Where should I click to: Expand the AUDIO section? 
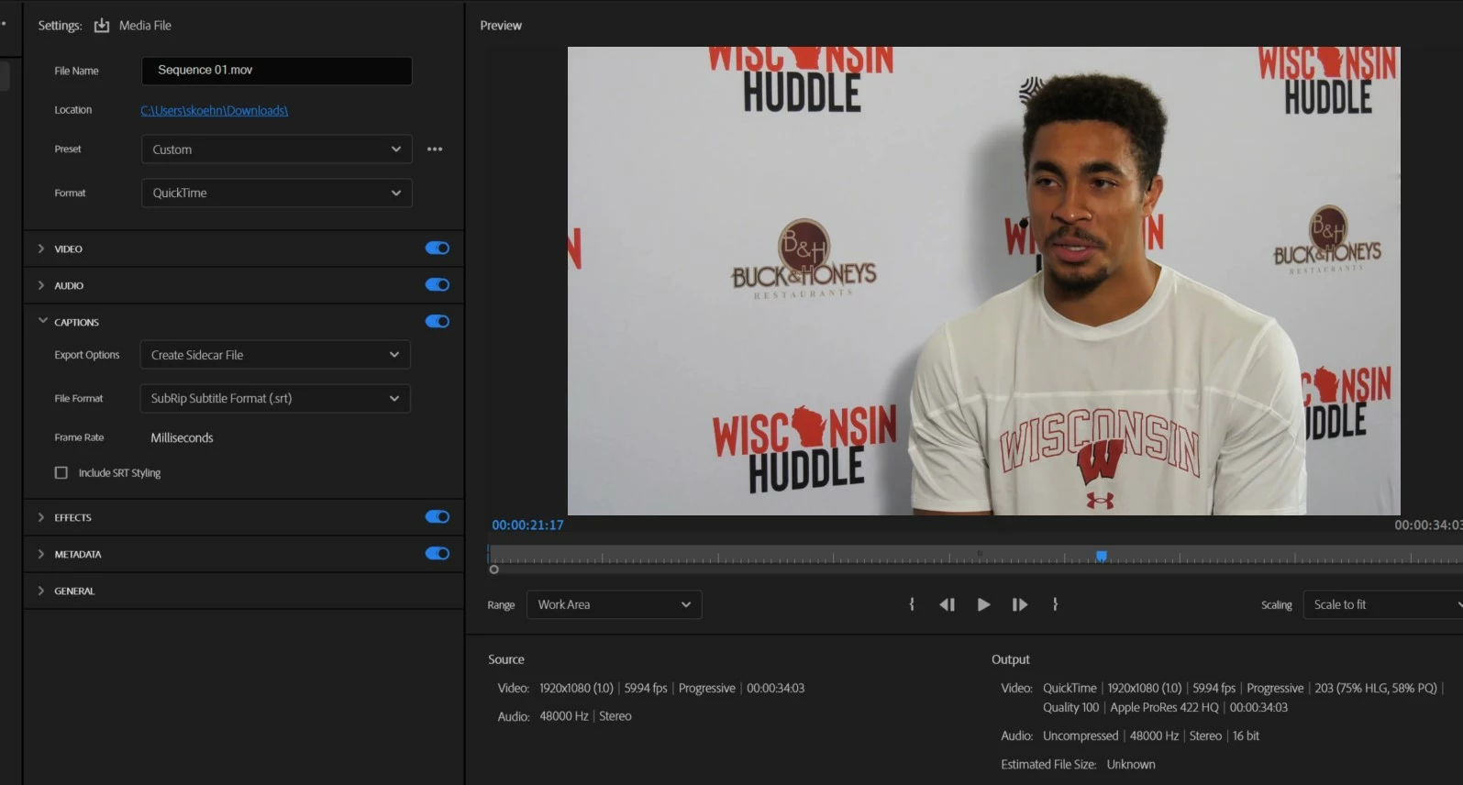click(x=41, y=285)
